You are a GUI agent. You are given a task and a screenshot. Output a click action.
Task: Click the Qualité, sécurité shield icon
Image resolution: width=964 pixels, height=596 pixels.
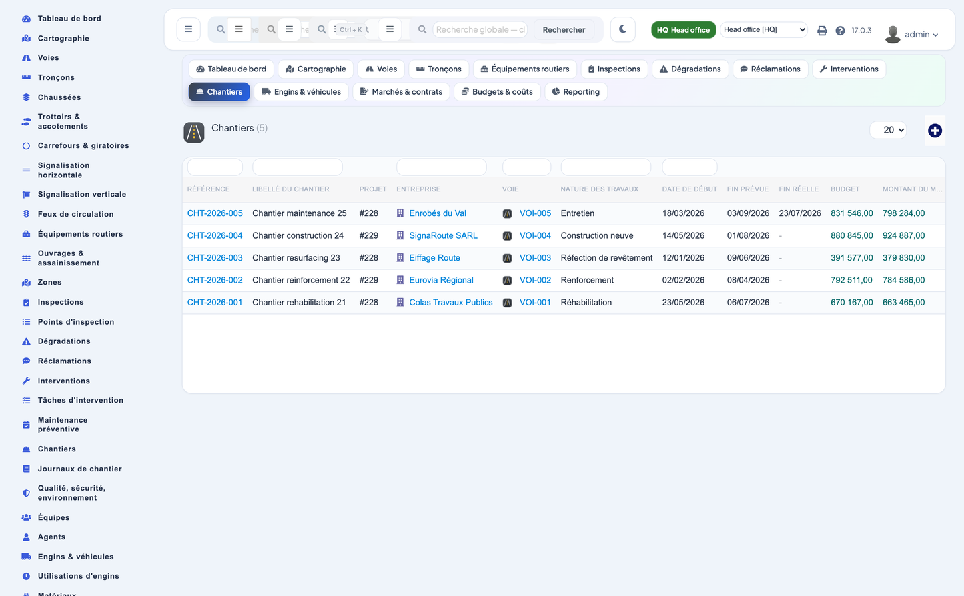[26, 493]
